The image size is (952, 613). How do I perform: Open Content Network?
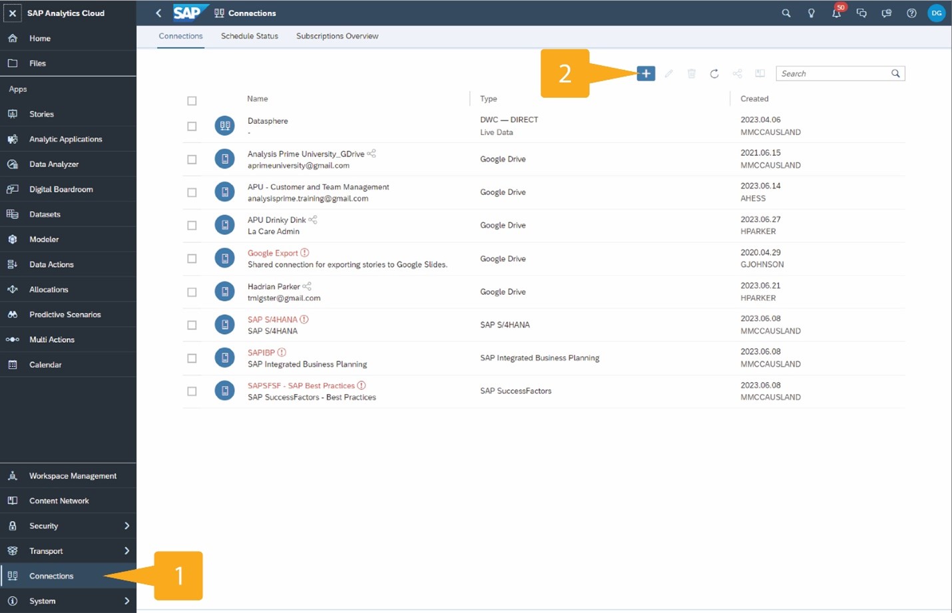(x=59, y=501)
